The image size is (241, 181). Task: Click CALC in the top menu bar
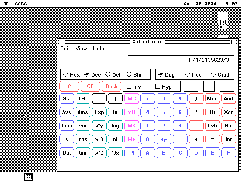pyautogui.click(x=21, y=3)
